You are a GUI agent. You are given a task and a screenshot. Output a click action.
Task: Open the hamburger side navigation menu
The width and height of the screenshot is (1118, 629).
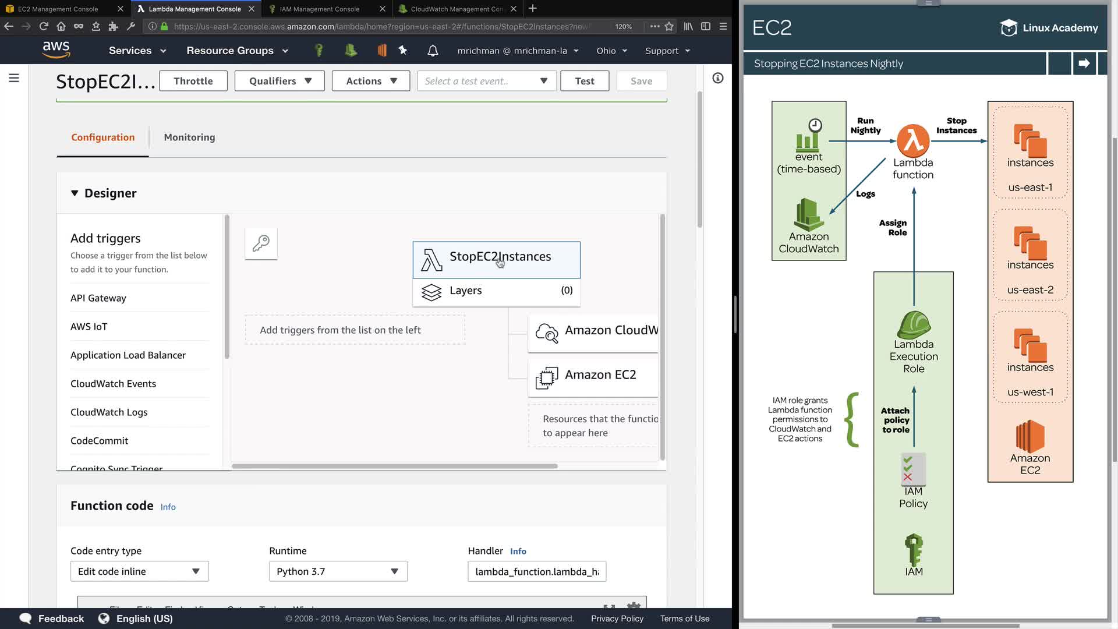coord(14,78)
